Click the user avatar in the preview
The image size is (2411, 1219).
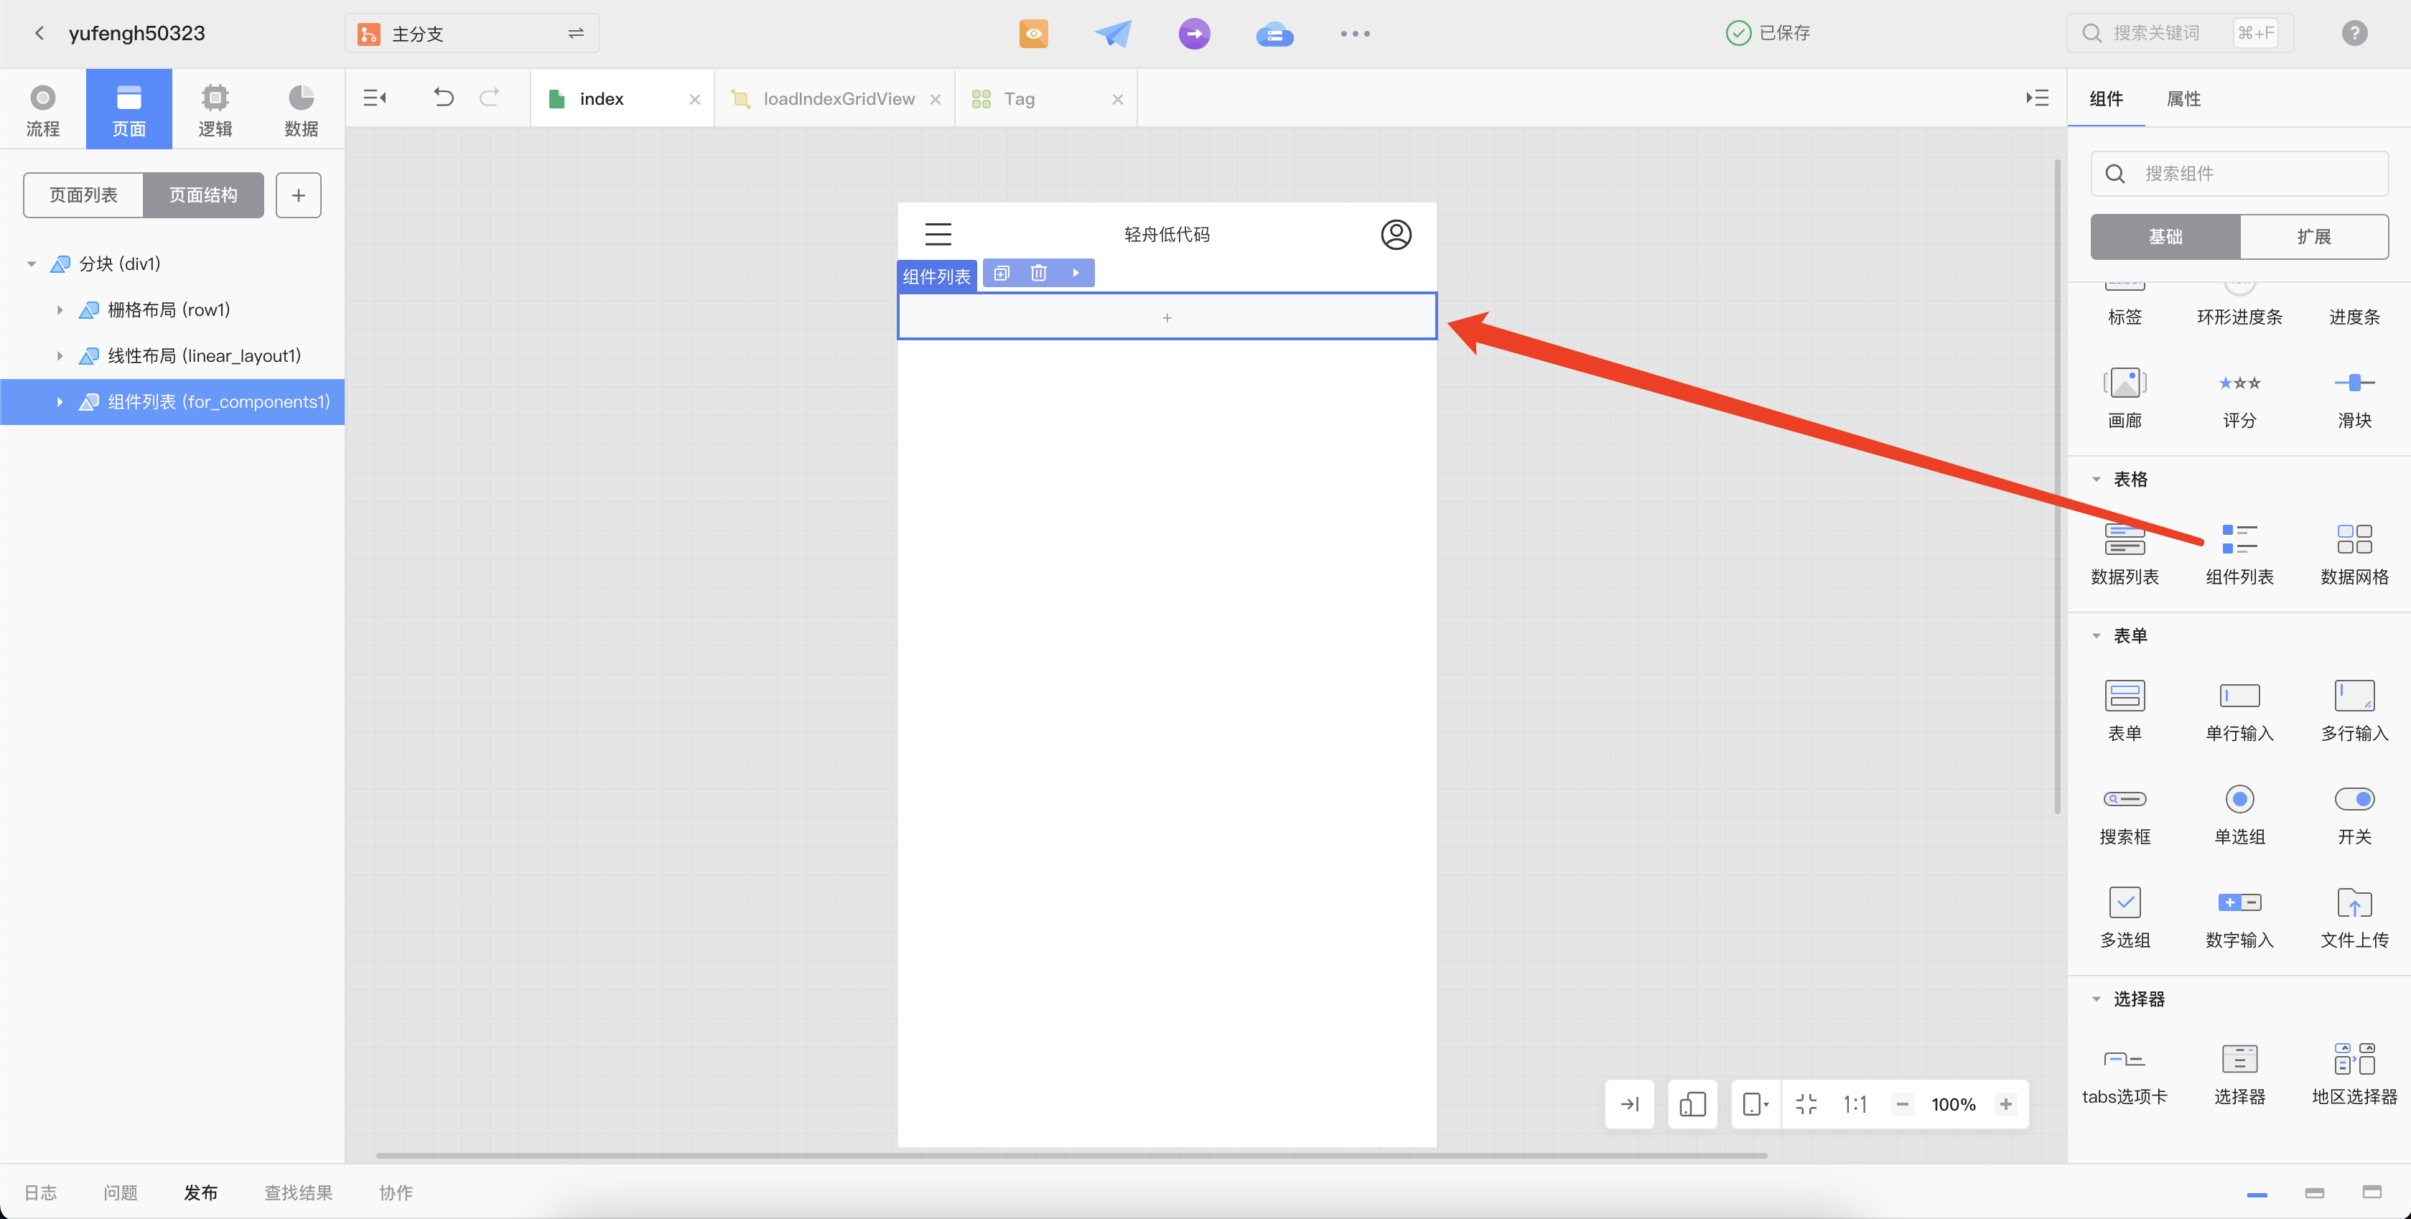coord(1396,234)
